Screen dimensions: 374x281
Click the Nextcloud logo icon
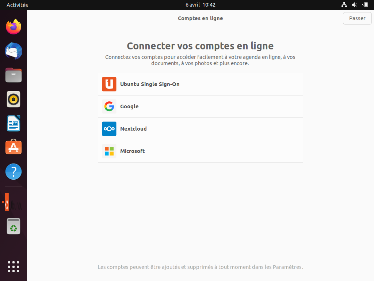pyautogui.click(x=109, y=129)
